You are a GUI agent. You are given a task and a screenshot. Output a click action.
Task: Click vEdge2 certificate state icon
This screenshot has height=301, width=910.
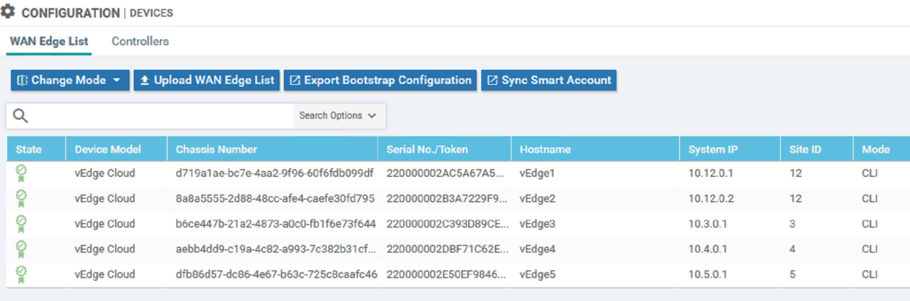[21, 198]
